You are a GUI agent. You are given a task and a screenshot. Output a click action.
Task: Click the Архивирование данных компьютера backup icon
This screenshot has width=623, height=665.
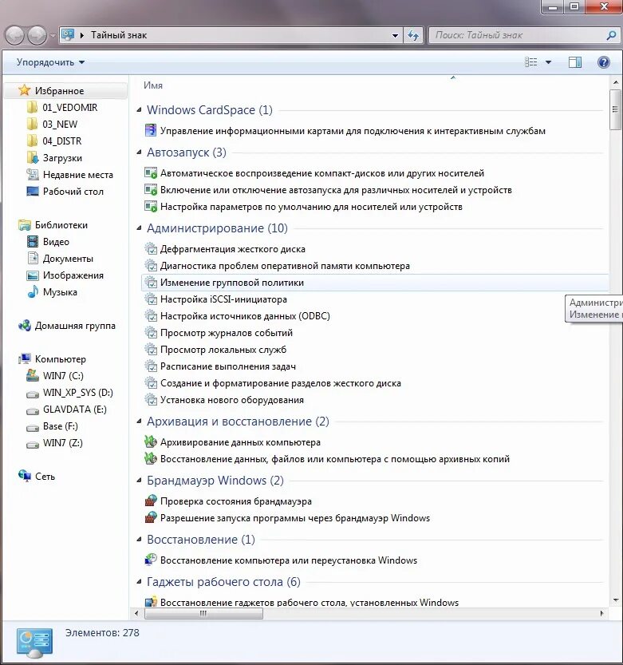[x=151, y=441]
